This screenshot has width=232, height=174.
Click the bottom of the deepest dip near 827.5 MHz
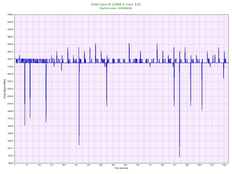pos(179,157)
